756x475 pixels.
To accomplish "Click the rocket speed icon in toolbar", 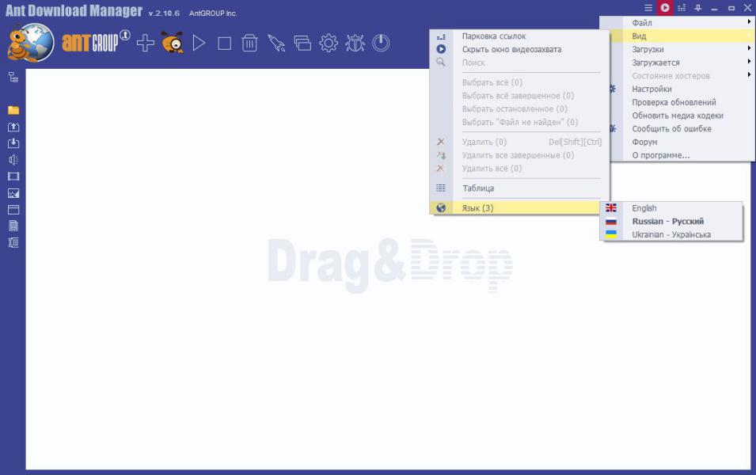I will pos(276,43).
